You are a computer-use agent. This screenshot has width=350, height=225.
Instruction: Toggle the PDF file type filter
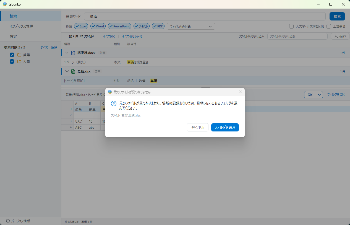click(158, 26)
